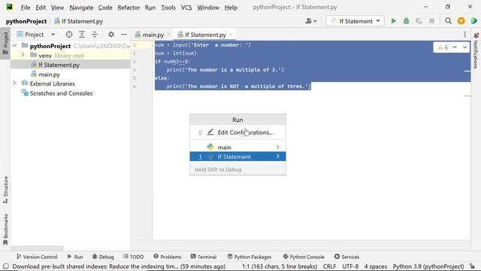Click the project tree horizontal scrollbar
Image resolution: width=481 pixels, height=271 pixels.
point(37,248)
